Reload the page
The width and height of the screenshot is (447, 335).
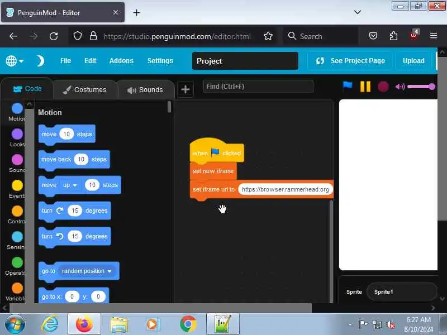(54, 36)
